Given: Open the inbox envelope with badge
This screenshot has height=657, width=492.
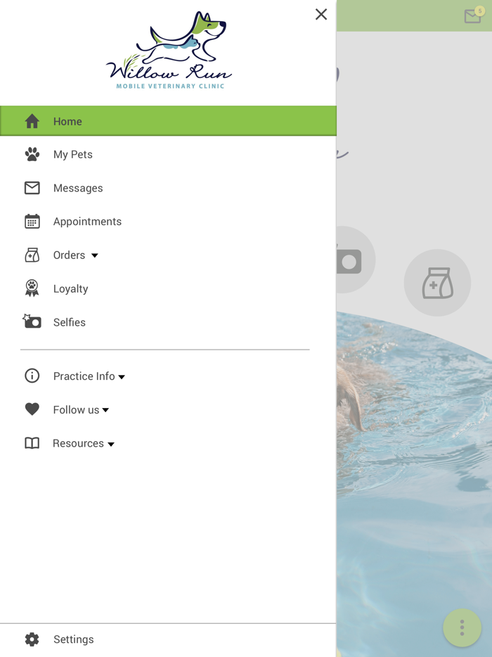Looking at the screenshot, I should [474, 15].
